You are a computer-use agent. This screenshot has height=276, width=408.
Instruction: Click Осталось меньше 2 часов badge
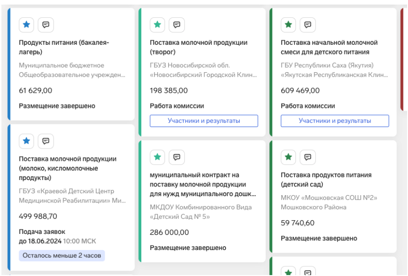pyautogui.click(x=62, y=256)
